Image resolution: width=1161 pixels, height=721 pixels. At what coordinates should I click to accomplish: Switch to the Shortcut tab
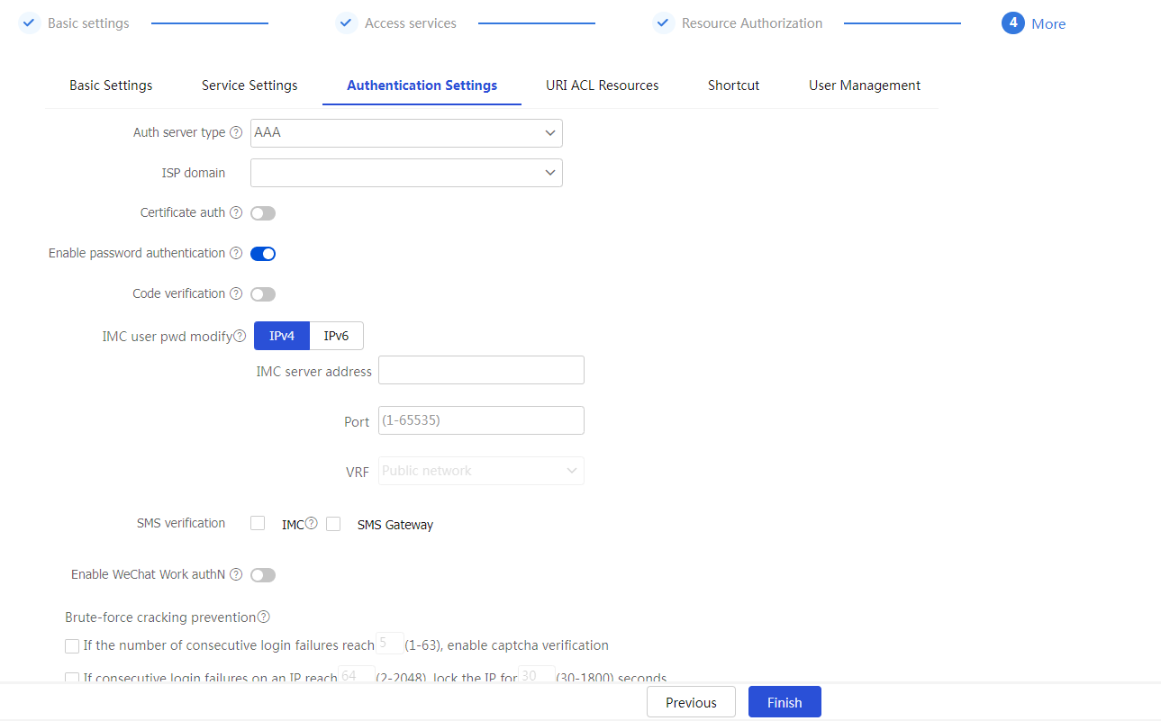733,86
